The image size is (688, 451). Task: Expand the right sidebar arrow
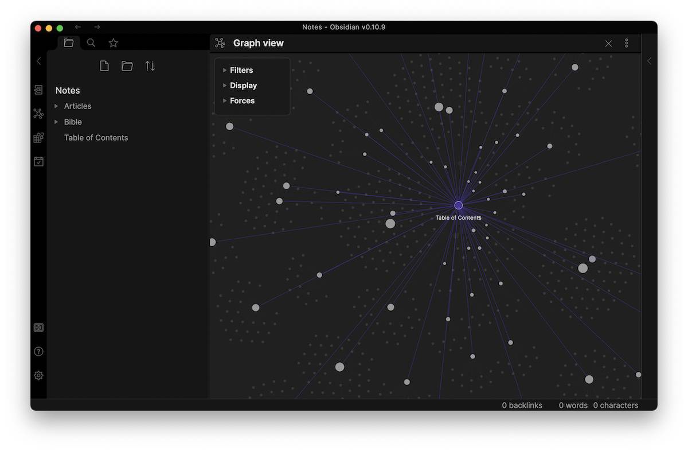pyautogui.click(x=649, y=61)
